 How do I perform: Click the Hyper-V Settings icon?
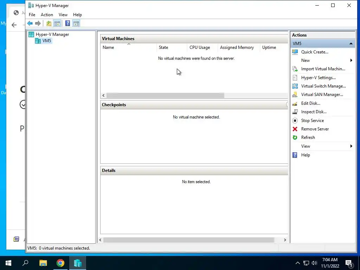295,78
